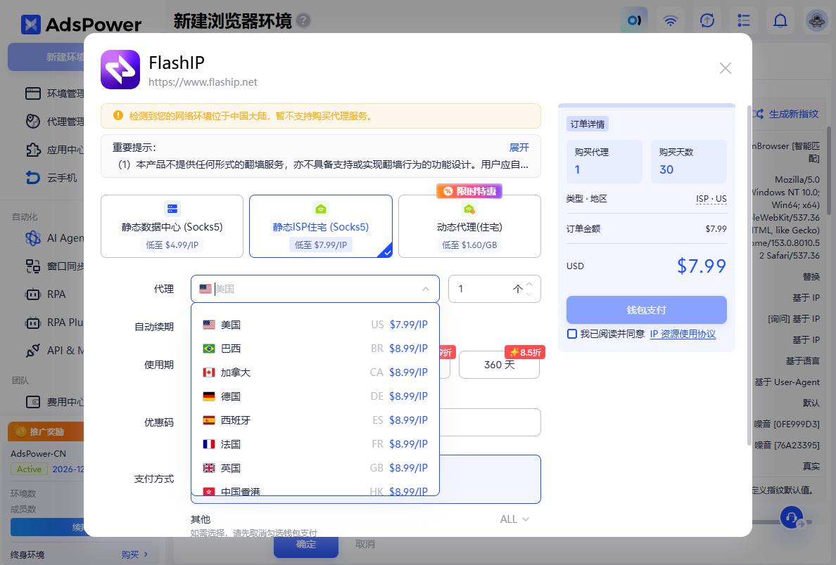
Task: Click the 订单详情 label
Action: (588, 124)
